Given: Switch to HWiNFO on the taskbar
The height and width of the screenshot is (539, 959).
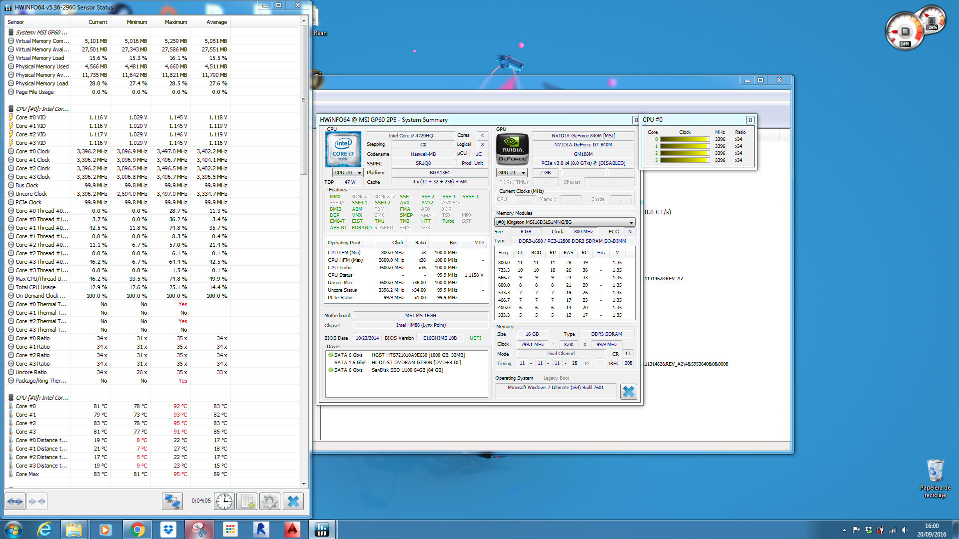Looking at the screenshot, I should (x=322, y=529).
